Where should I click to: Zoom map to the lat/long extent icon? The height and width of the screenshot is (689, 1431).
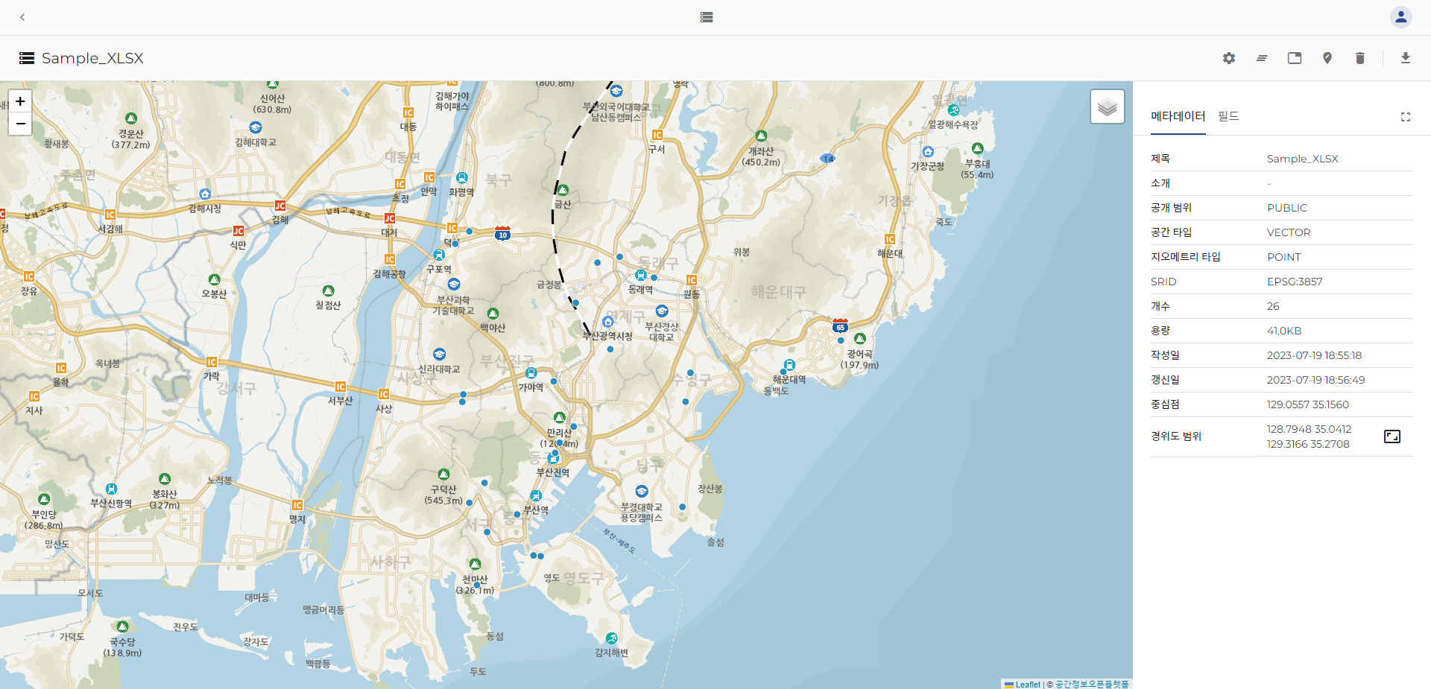tap(1392, 436)
